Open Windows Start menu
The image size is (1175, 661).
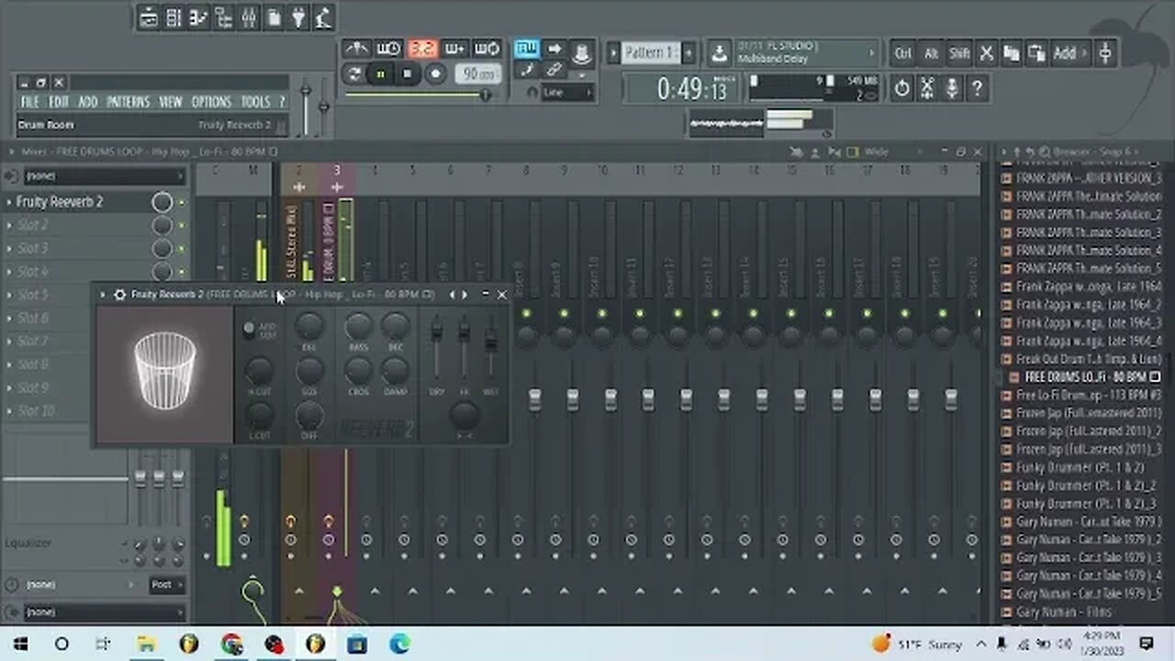20,644
